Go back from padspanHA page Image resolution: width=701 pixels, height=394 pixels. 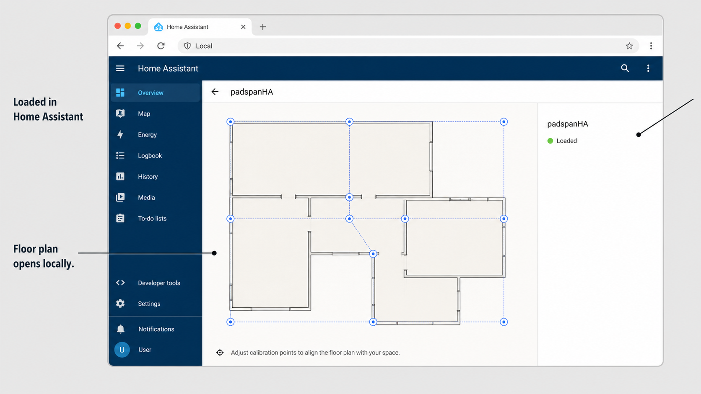tap(215, 92)
